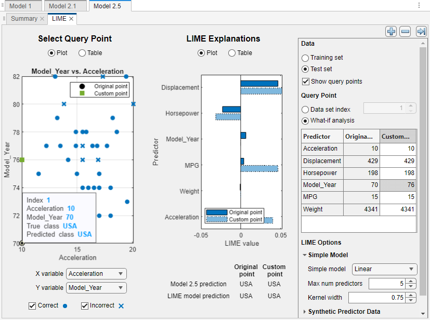Disable the Incorrect points checkbox
Viewport: 430px width, 320px height.
pos(84,305)
